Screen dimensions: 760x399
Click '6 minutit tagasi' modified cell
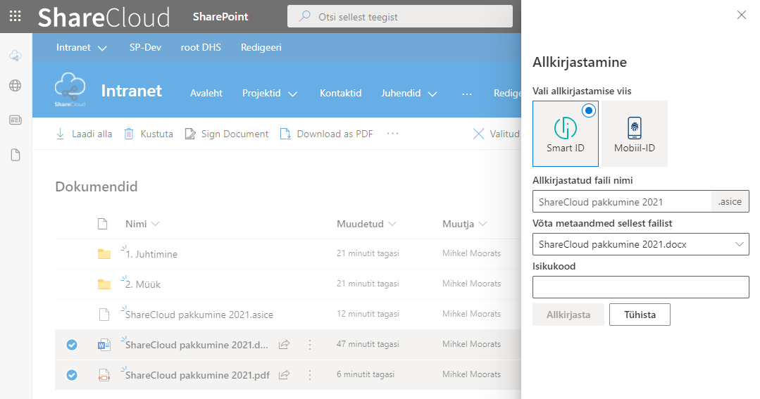366,374
